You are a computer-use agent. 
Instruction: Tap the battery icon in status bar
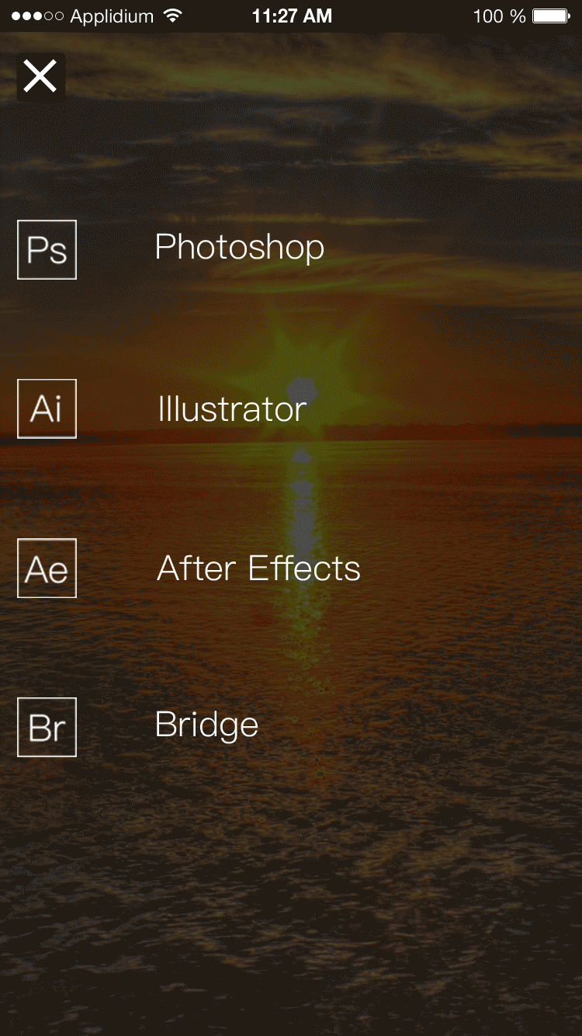[552, 16]
